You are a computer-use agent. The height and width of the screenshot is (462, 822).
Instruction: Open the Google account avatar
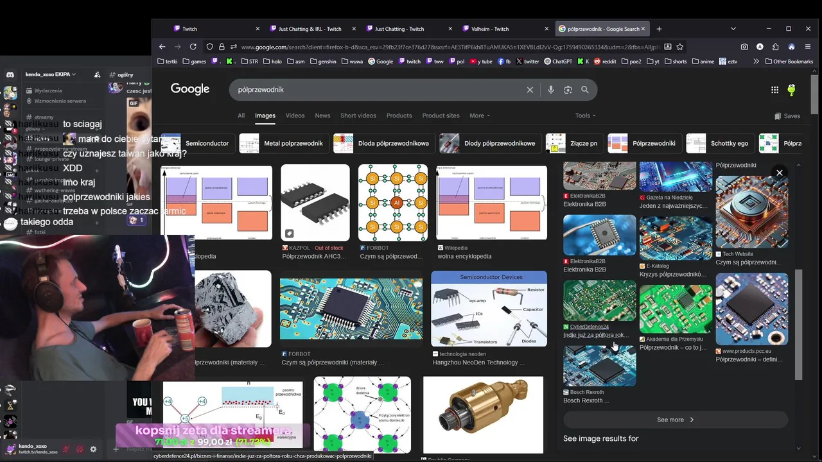pyautogui.click(x=791, y=90)
